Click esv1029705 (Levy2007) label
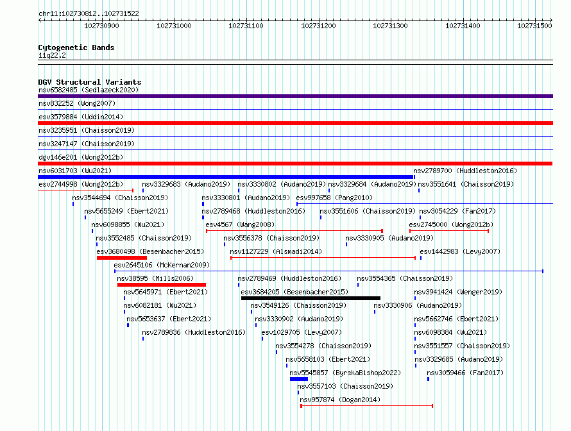571x431 pixels. click(302, 332)
